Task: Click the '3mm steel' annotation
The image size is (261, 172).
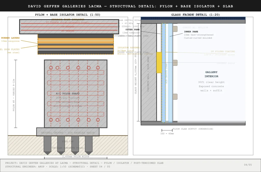Action: click(13, 52)
